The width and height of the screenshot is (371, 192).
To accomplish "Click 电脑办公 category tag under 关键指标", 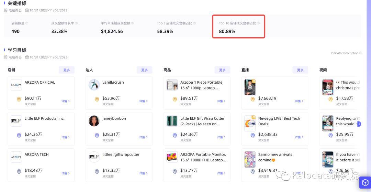I will (13, 10).
